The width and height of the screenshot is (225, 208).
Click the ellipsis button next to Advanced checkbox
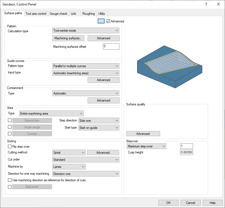pyautogui.click(x=101, y=21)
